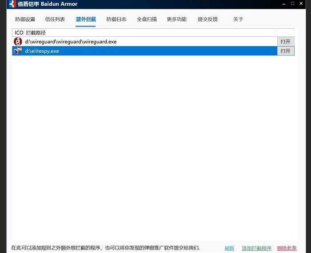Go to the 防御日志 tab
This screenshot has height=253, width=311.
116,20
